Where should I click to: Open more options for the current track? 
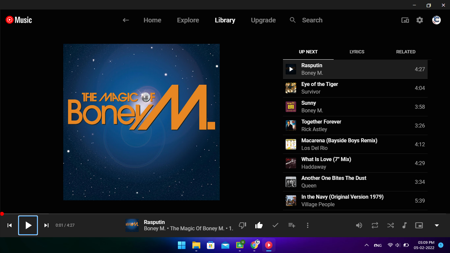click(308, 225)
